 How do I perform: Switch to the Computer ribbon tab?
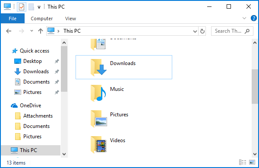point(41,19)
